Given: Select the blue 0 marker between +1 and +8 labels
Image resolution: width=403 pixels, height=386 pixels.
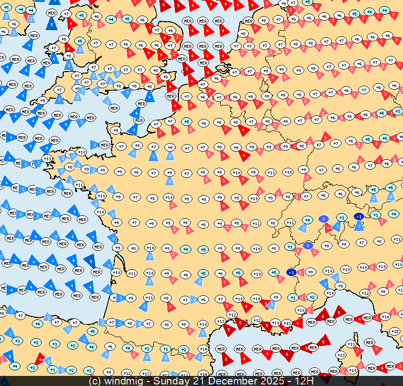Looking at the screenshot, I should pyautogui.click(x=308, y=246).
